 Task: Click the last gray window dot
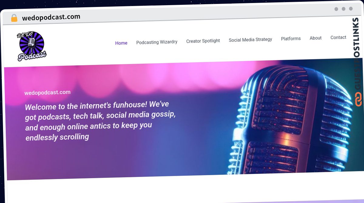coord(351,9)
